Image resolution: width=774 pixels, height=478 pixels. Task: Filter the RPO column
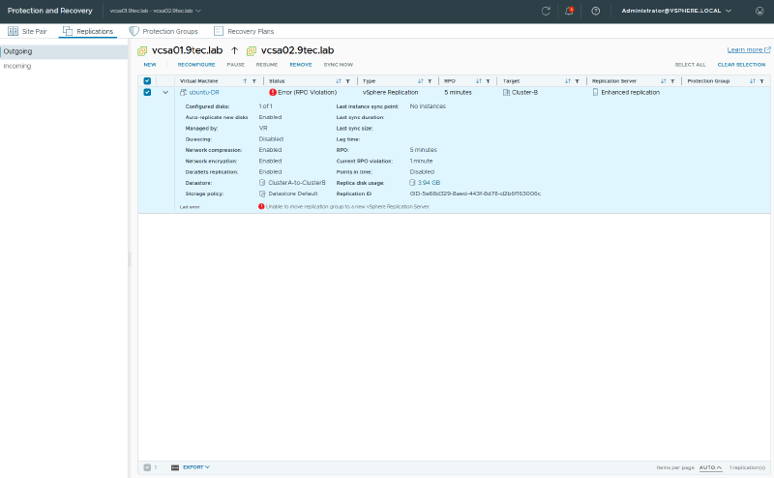(x=489, y=81)
